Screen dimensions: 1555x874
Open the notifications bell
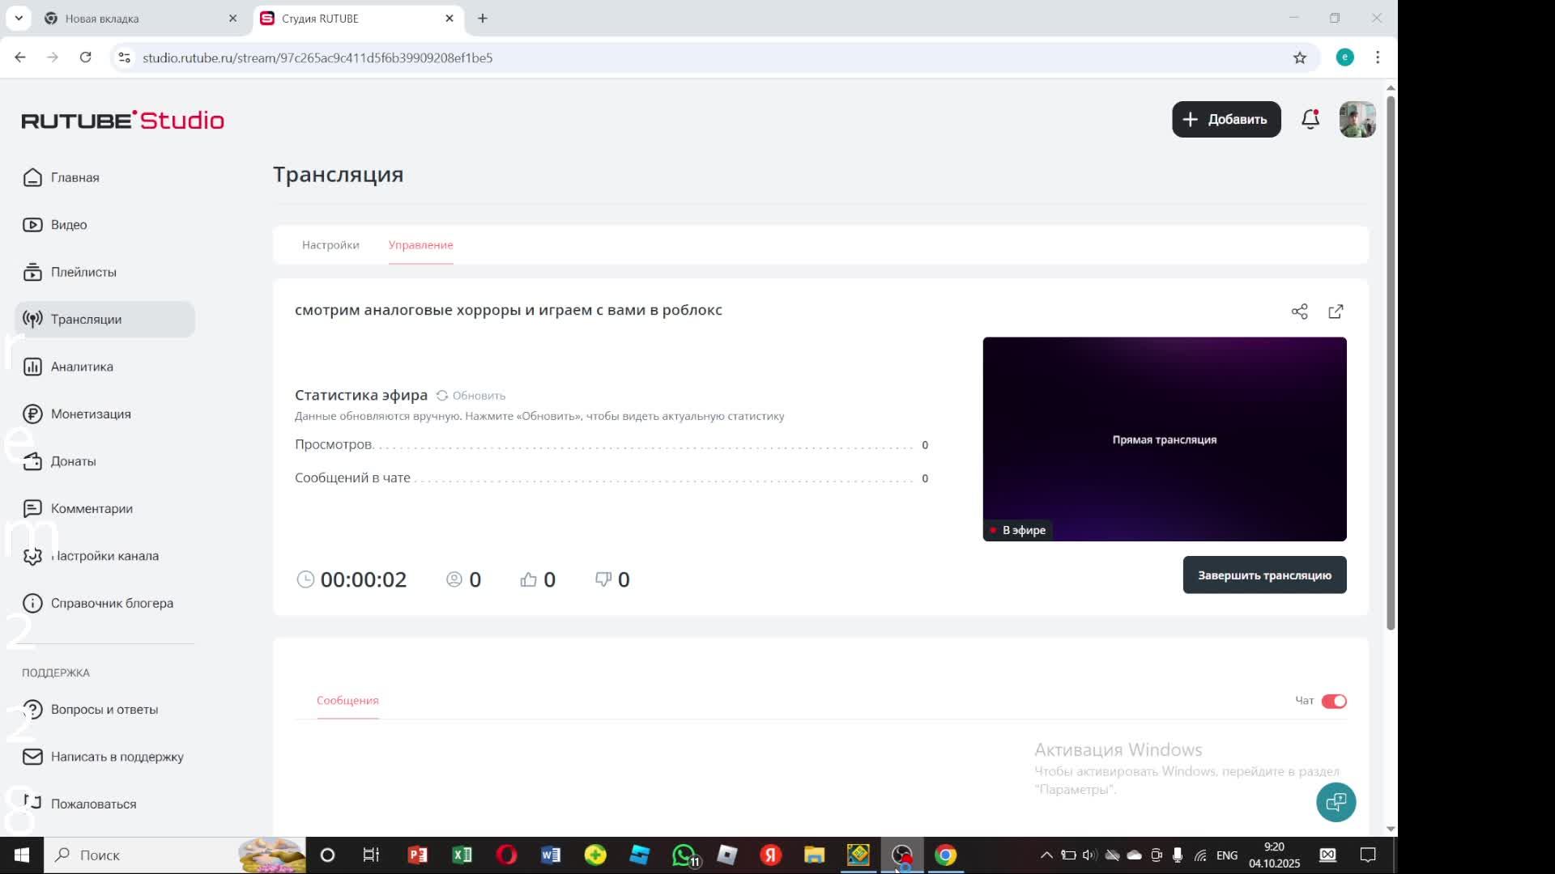[x=1310, y=120]
